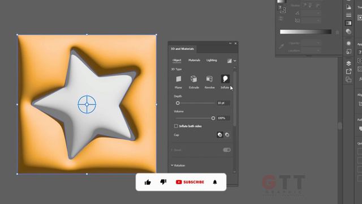Click the 3D panel vertical scrollbar

[235, 98]
